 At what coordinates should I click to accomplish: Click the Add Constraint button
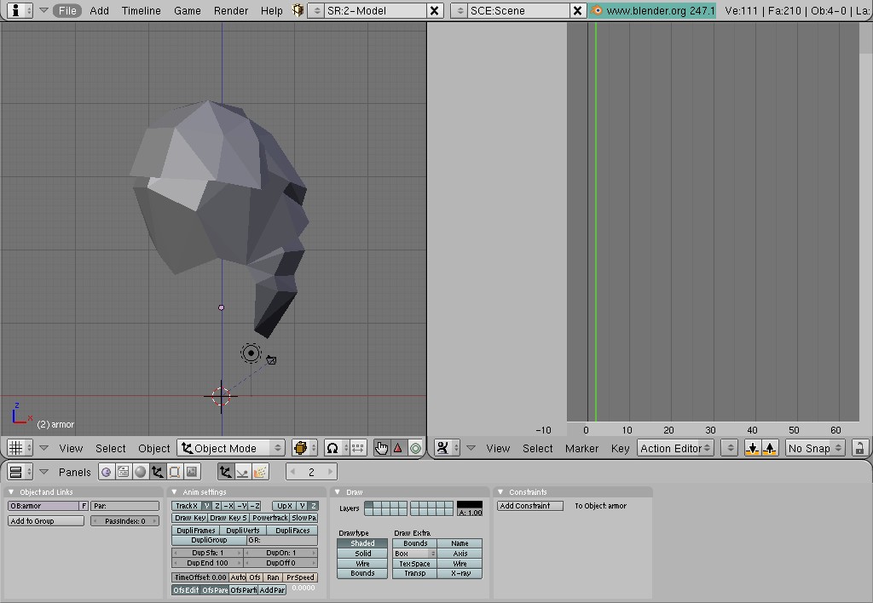(x=530, y=506)
